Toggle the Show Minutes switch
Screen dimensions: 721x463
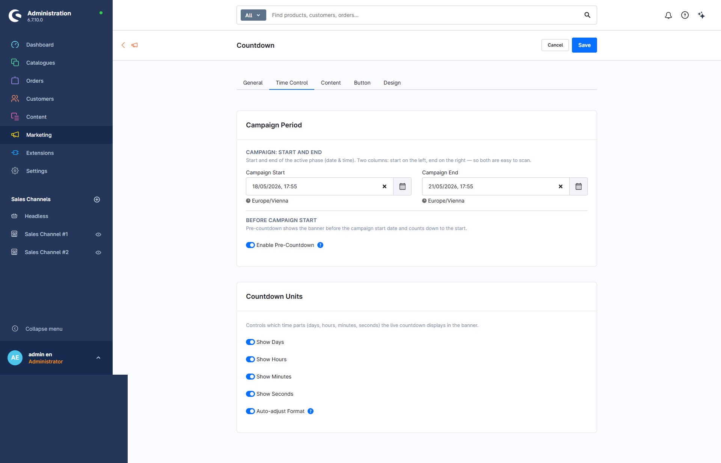point(250,377)
